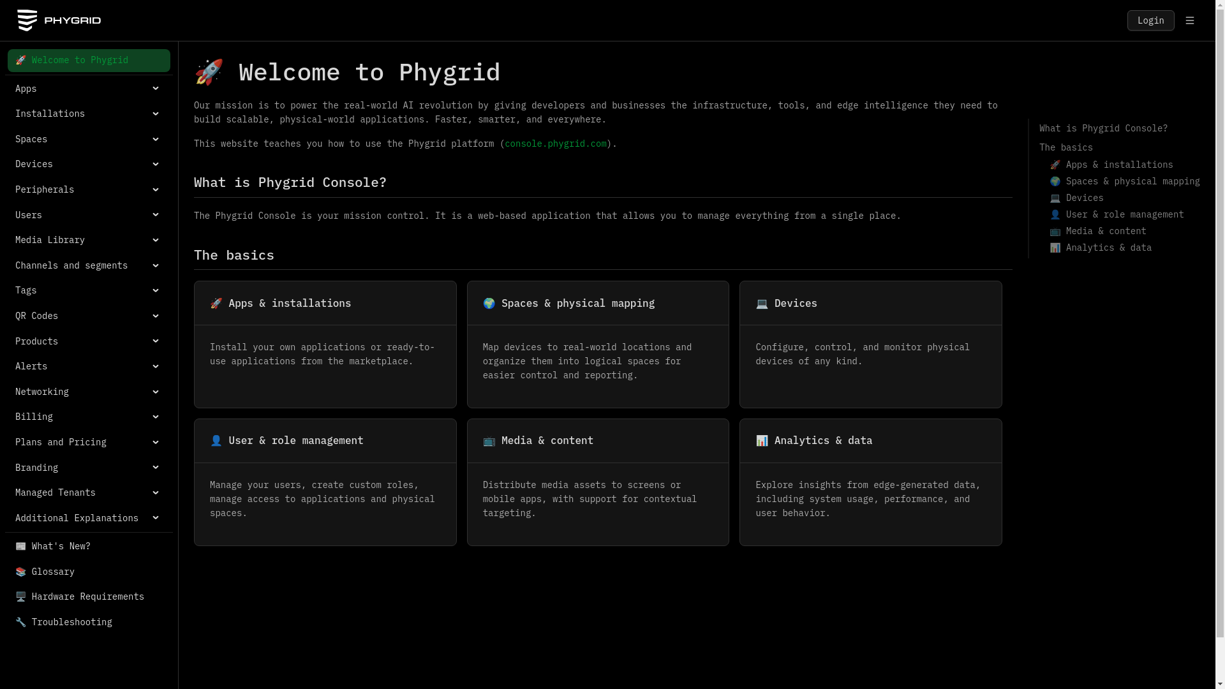Image resolution: width=1225 pixels, height=689 pixels.
Task: Follow the console.phygrid.com link
Action: 556,144
